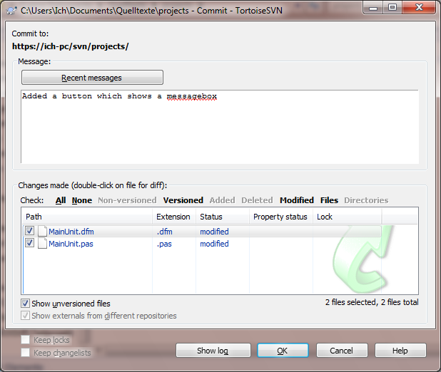
Task: Select the MainUnit.pas file name
Action: click(x=71, y=244)
